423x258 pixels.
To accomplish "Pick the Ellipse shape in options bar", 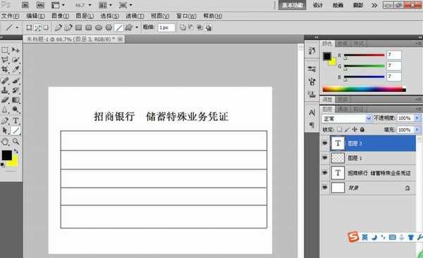I will point(99,27).
